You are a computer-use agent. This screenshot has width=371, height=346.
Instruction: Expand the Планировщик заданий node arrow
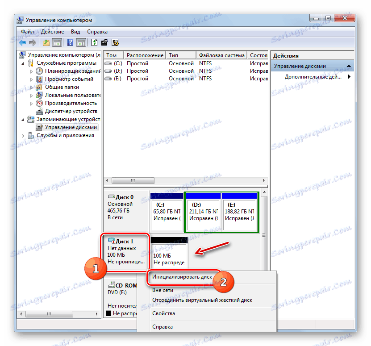31,71
